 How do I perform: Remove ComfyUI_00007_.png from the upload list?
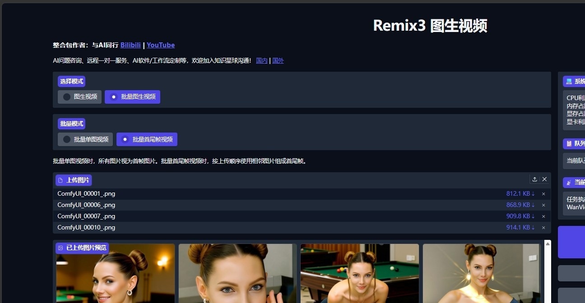(543, 216)
